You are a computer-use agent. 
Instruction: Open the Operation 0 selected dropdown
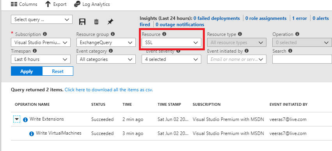coord(302,43)
